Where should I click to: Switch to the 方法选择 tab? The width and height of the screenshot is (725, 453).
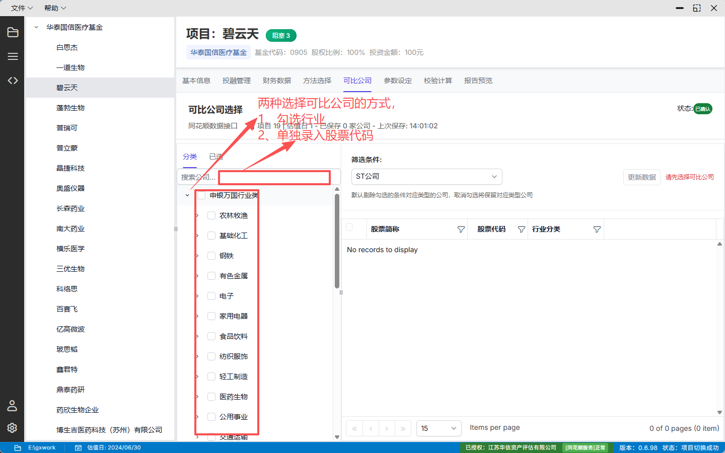[317, 81]
